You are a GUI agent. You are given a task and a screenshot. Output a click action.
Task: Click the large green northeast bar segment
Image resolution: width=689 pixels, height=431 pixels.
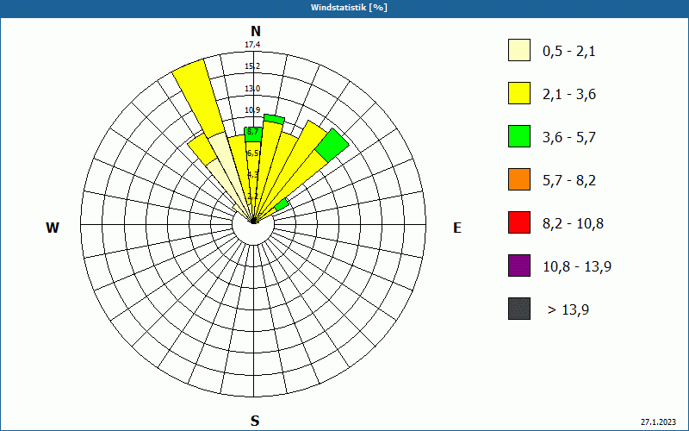(332, 145)
